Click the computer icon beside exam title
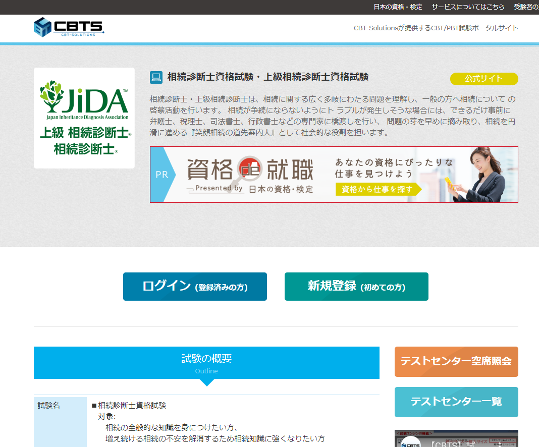 (156, 77)
